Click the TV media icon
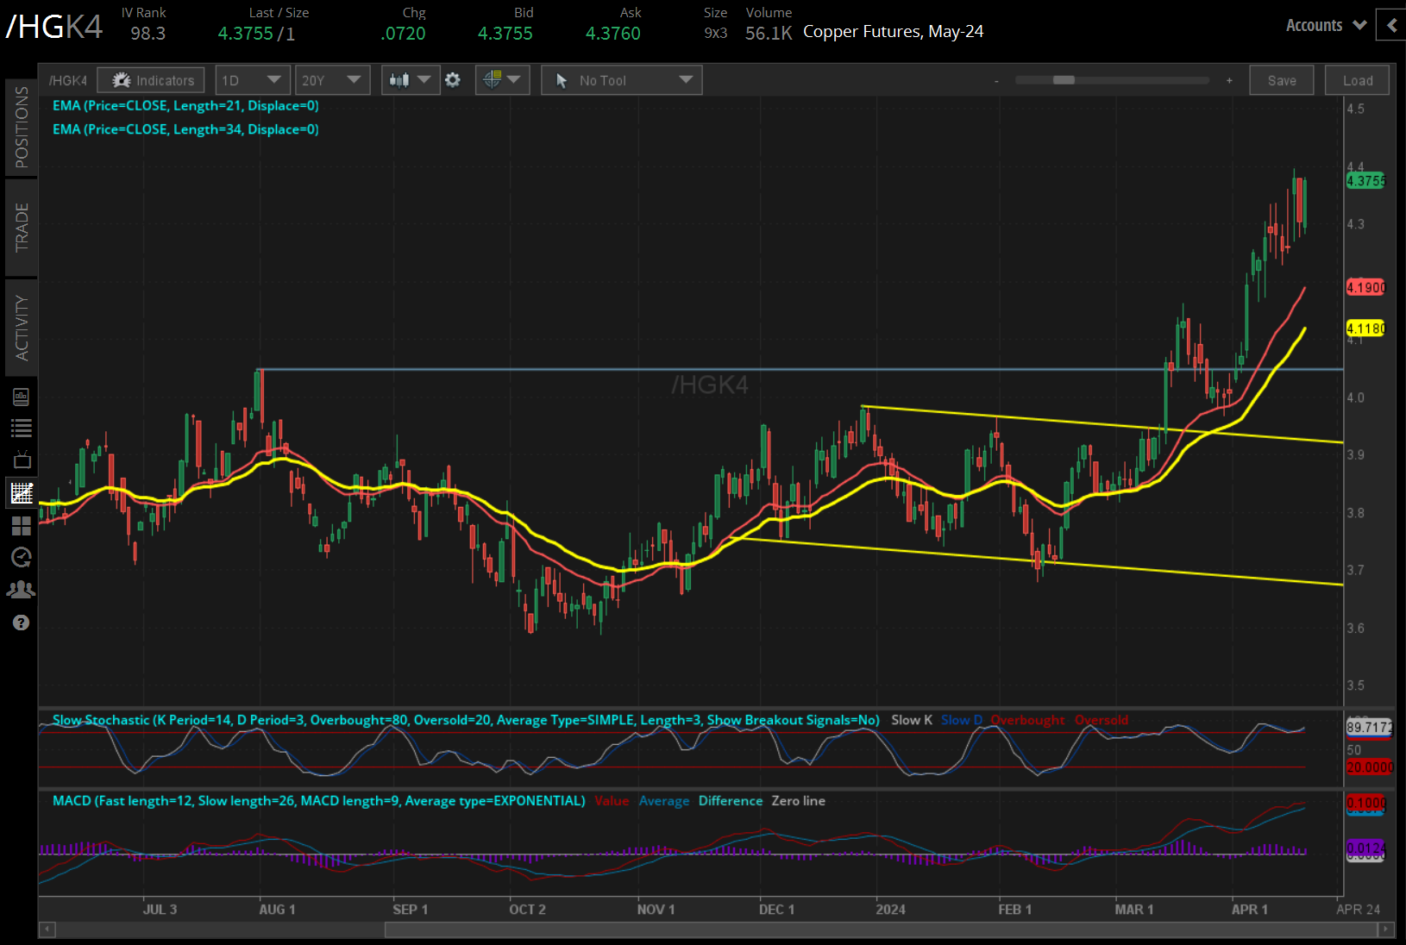This screenshot has height=945, width=1406. pos(22,460)
